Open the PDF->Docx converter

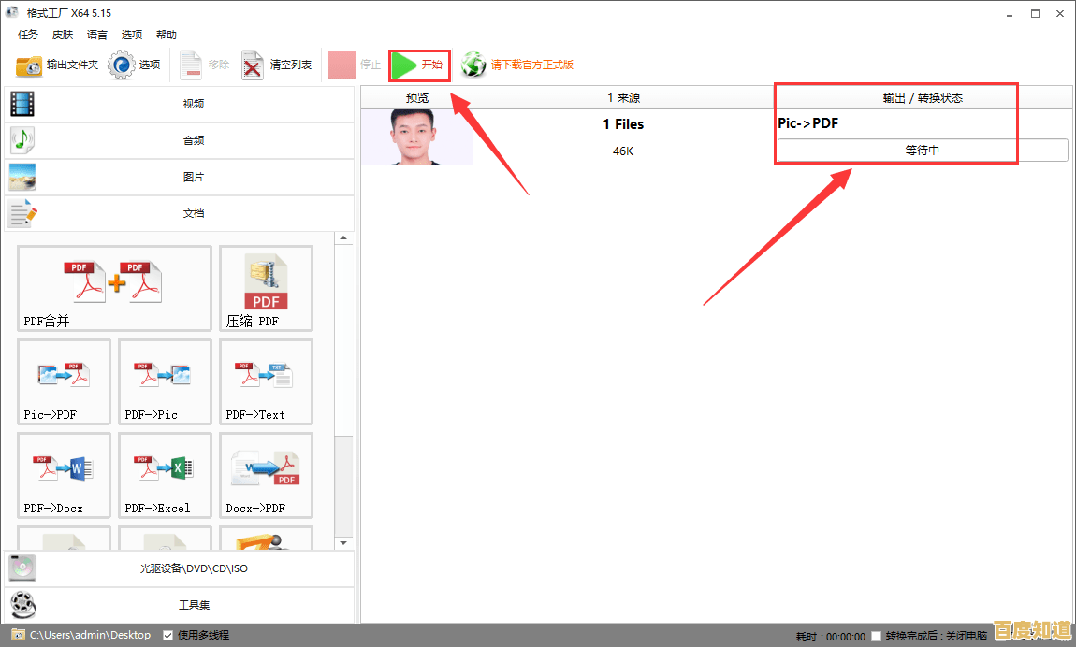pyautogui.click(x=64, y=475)
